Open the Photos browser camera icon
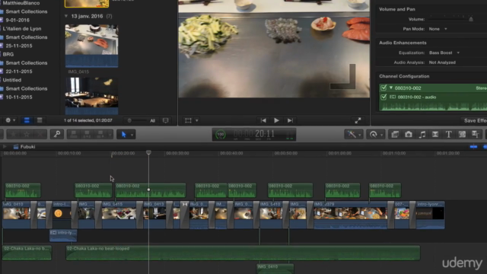Viewport: 487px width, 274px height. click(409, 134)
